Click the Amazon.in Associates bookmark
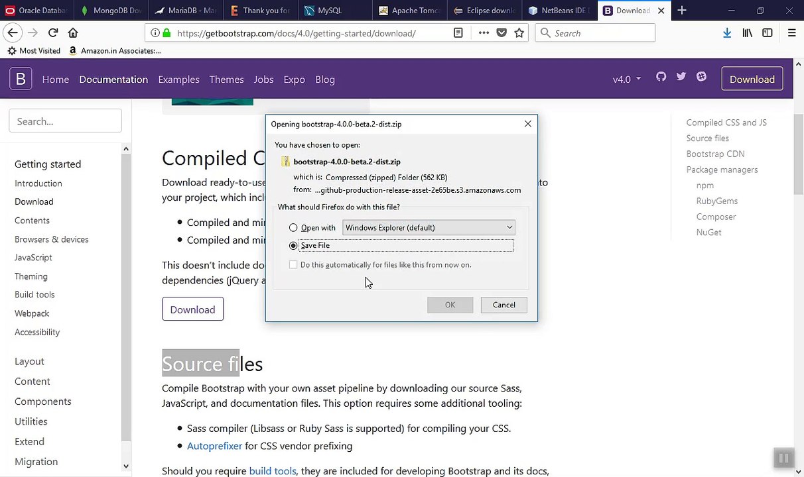This screenshot has width=804, height=477. click(114, 50)
